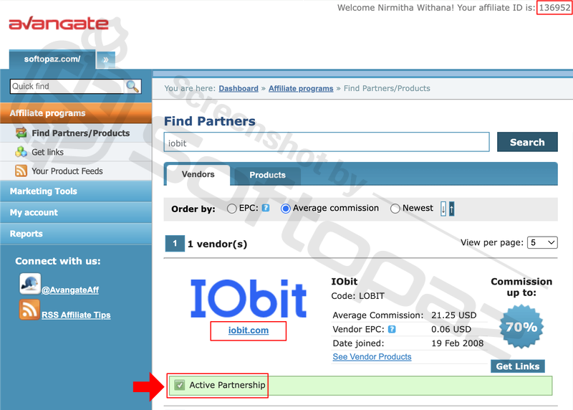Sort ascending with the up arrow
Viewport: 573px width, 410px height.
[x=452, y=209]
